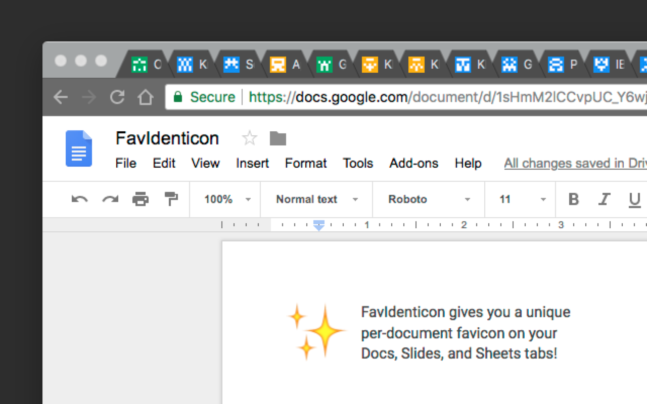Open the Format menu
Screen dimensions: 647x404
coord(306,163)
